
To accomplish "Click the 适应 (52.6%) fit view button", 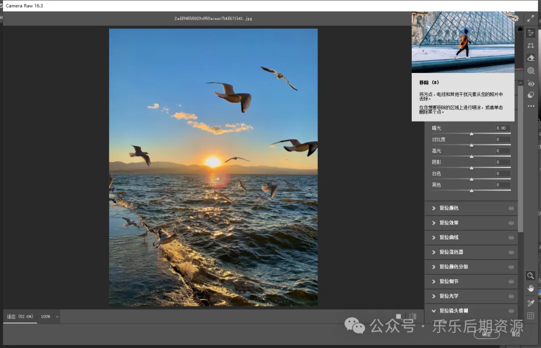I will [20, 316].
